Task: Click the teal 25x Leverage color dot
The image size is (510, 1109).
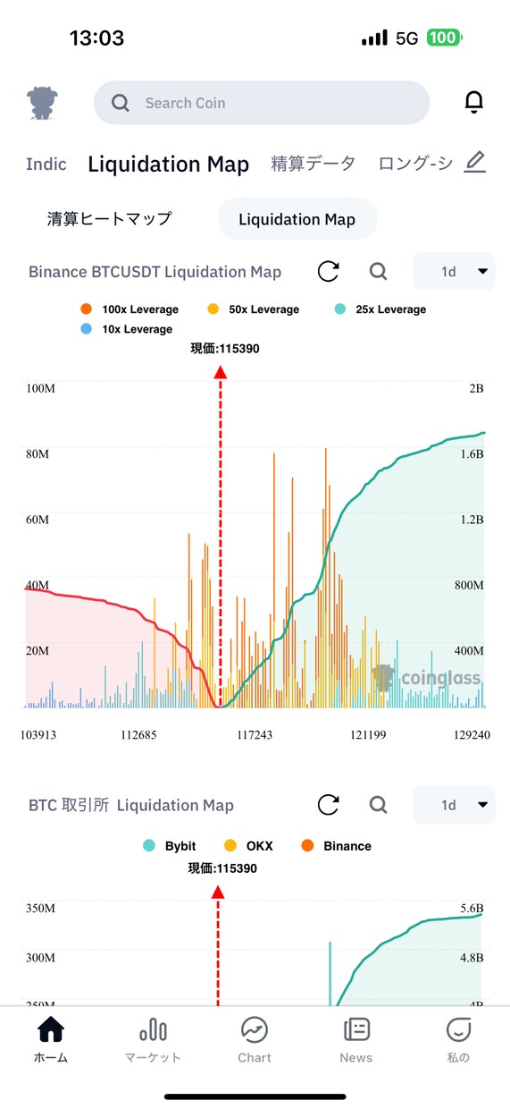Action: [340, 309]
